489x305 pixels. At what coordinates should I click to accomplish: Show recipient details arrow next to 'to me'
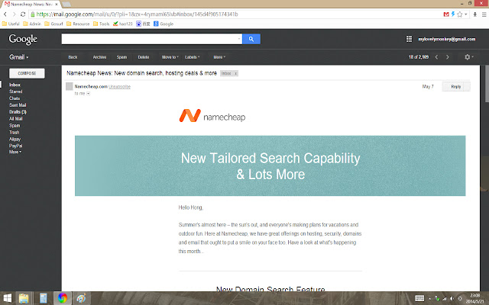(x=89, y=93)
